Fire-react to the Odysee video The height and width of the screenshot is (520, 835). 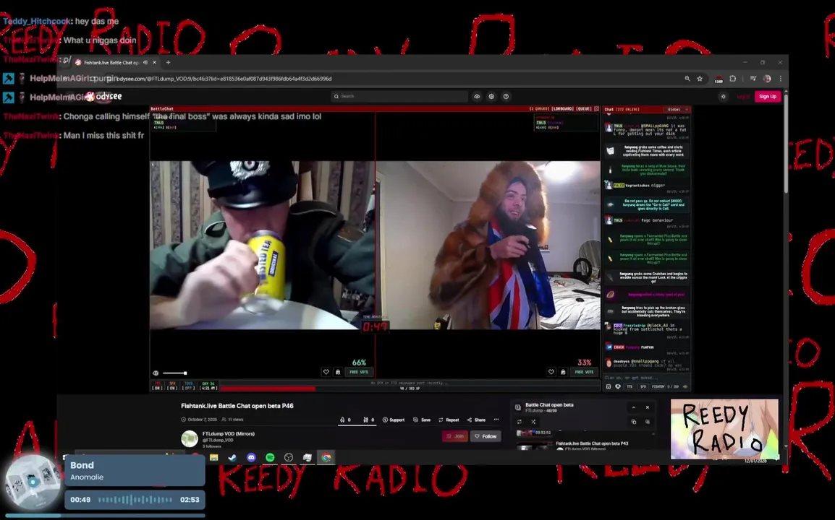[345, 420]
